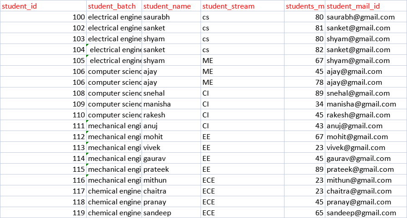This screenshot has height=218, width=407.
Task: Click stream cell in row 103
Action: coord(242,39)
